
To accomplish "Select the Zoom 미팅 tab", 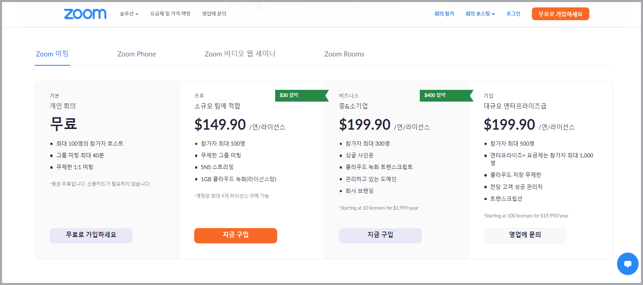I will point(52,54).
